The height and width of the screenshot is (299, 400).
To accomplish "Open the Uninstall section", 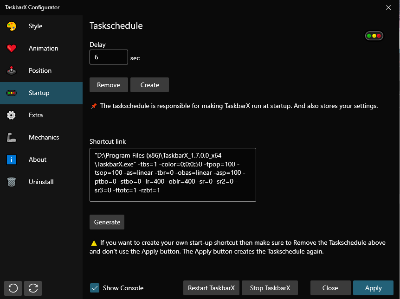I will pos(41,182).
